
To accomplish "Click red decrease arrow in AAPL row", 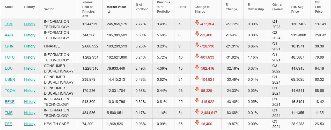I will (x=197, y=34).
